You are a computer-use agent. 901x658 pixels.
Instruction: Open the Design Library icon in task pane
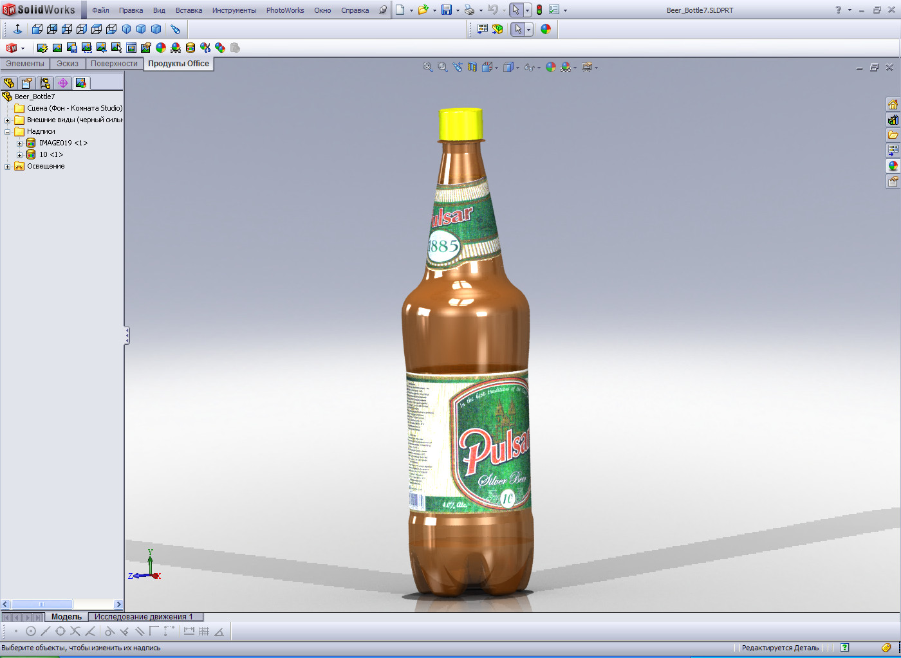pos(893,120)
